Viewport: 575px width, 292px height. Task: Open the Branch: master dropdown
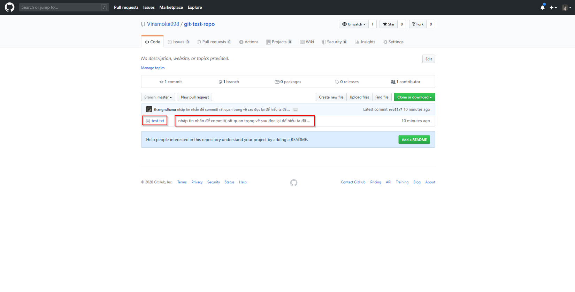158,97
